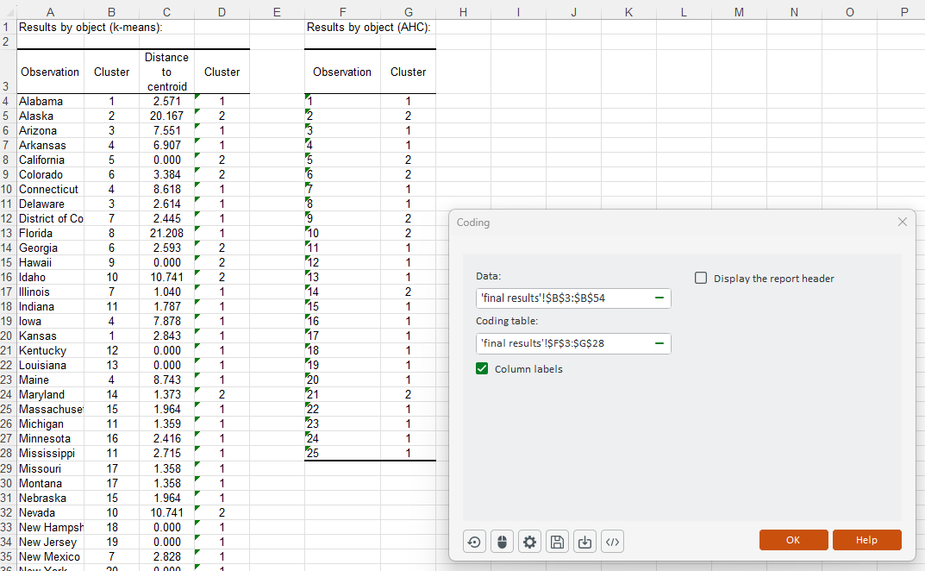This screenshot has height=571, width=925.
Task: Click cluster value 13 for Louisiana
Action: (x=111, y=366)
